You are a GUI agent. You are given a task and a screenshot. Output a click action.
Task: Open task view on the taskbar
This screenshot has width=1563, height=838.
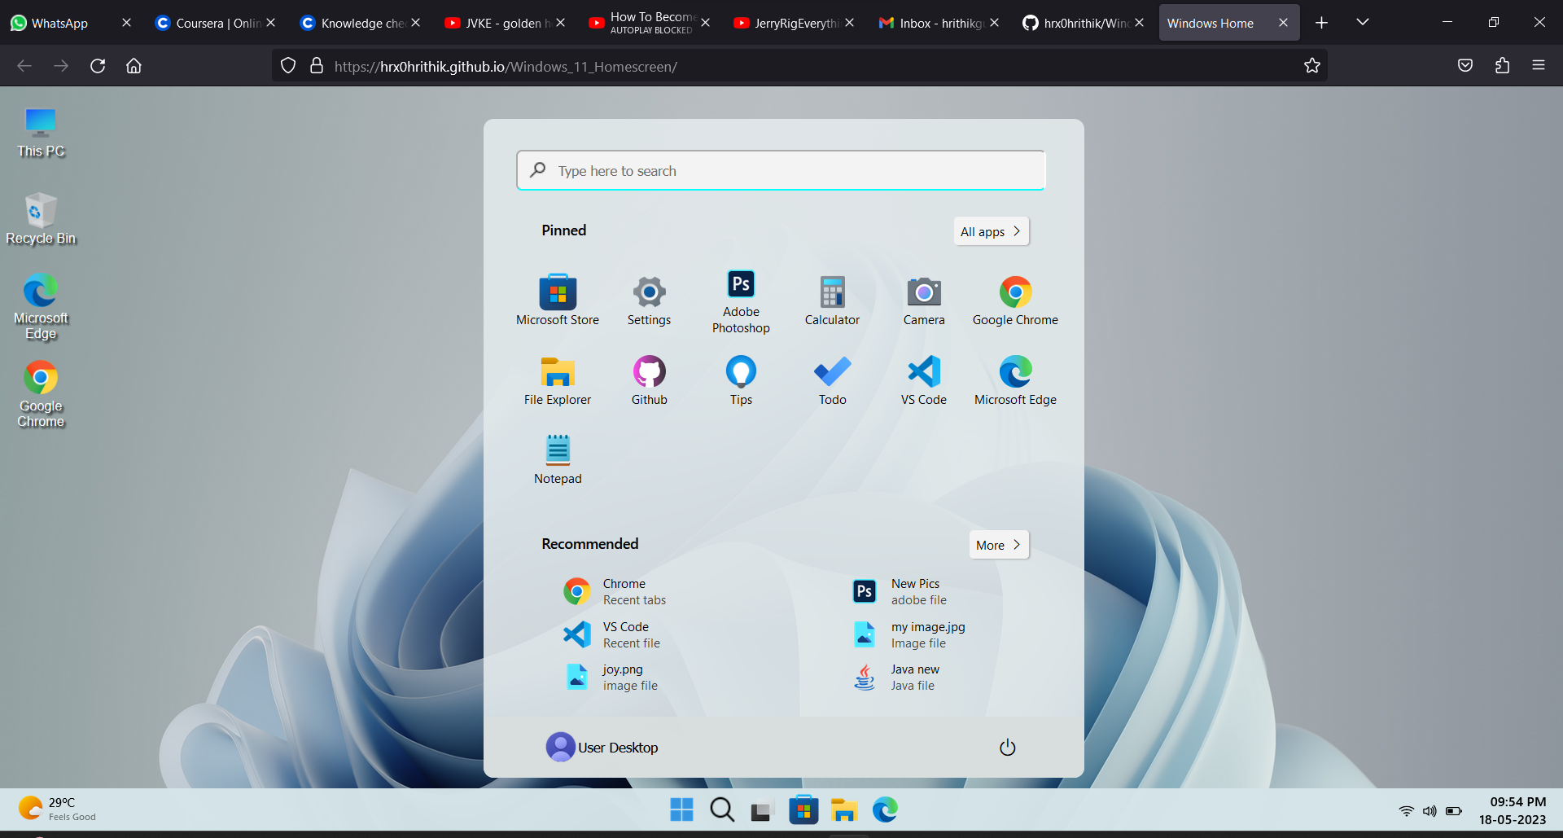761,811
